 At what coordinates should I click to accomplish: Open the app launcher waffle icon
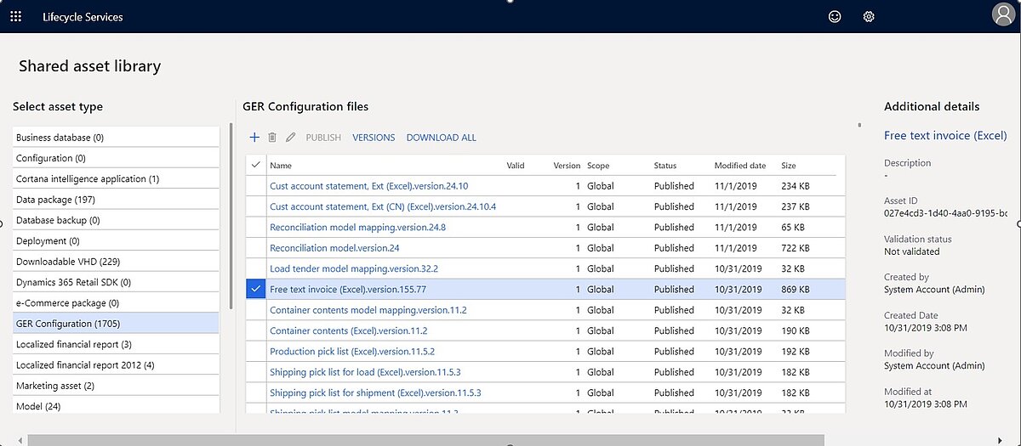pos(16,16)
